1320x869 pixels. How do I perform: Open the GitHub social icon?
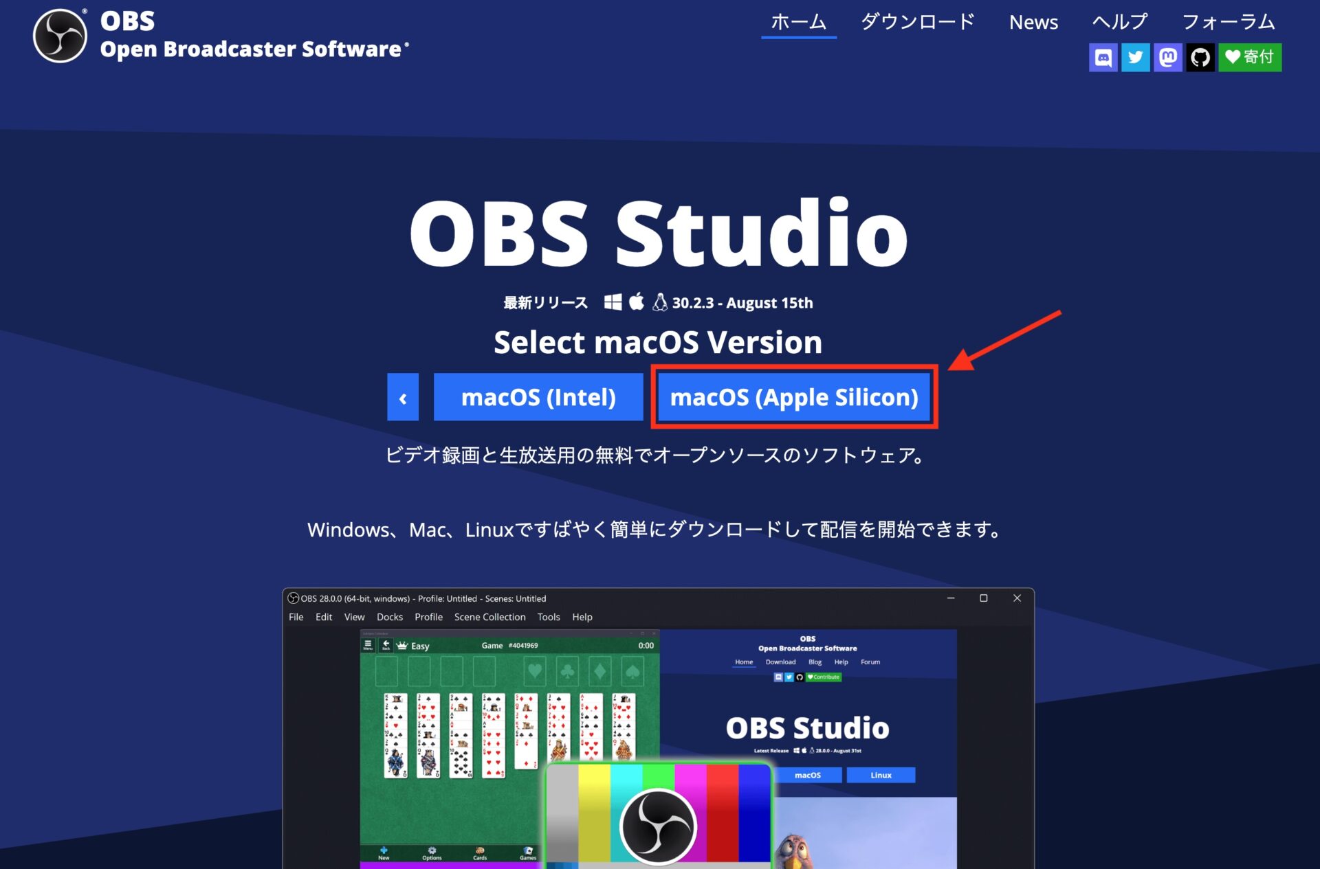(1200, 57)
